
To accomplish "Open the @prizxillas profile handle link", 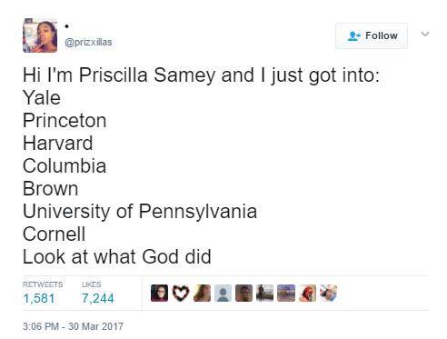I will 88,42.
